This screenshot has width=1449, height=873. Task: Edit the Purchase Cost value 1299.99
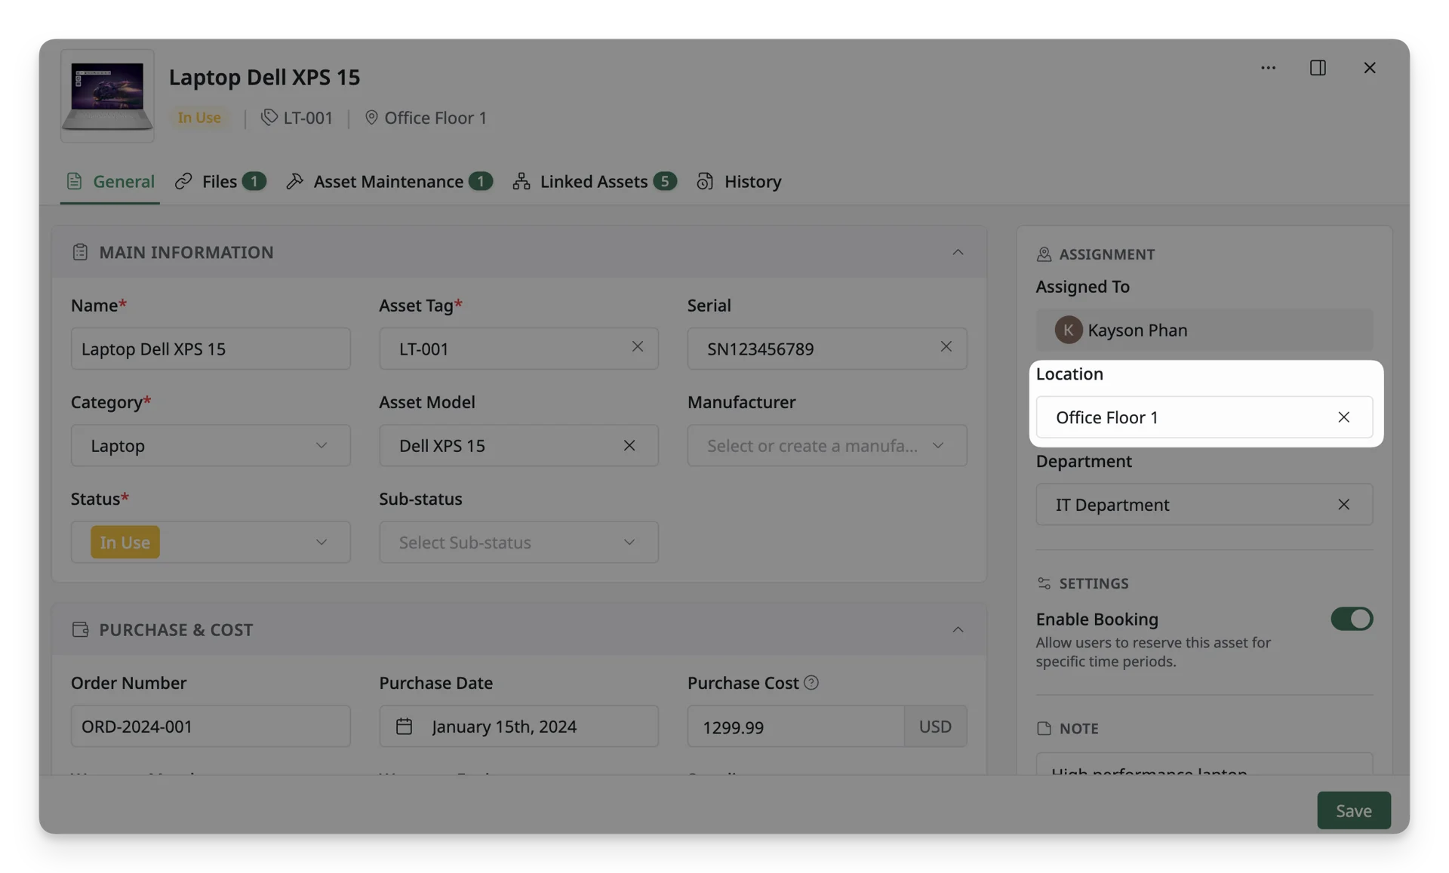pyautogui.click(x=795, y=726)
